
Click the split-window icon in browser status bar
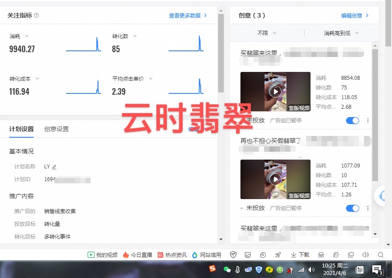click(x=351, y=255)
